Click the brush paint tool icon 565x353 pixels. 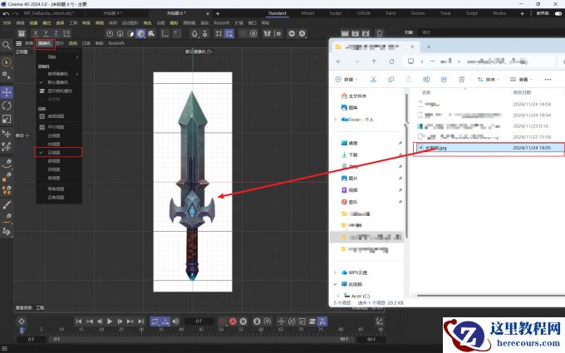7,204
